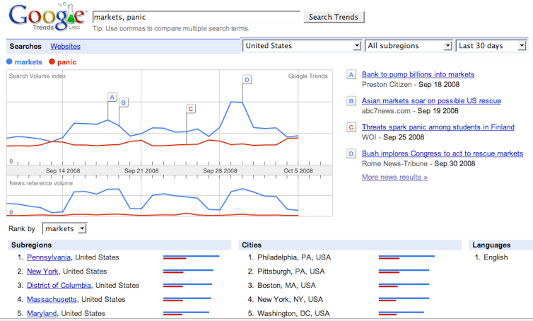Open Bush implores Congress to act article
533x321 pixels.
443,153
